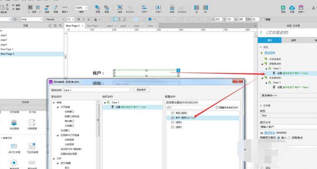The height and width of the screenshot is (169, 317).
Task: Click the Lock widget icon
Action: 172,8
